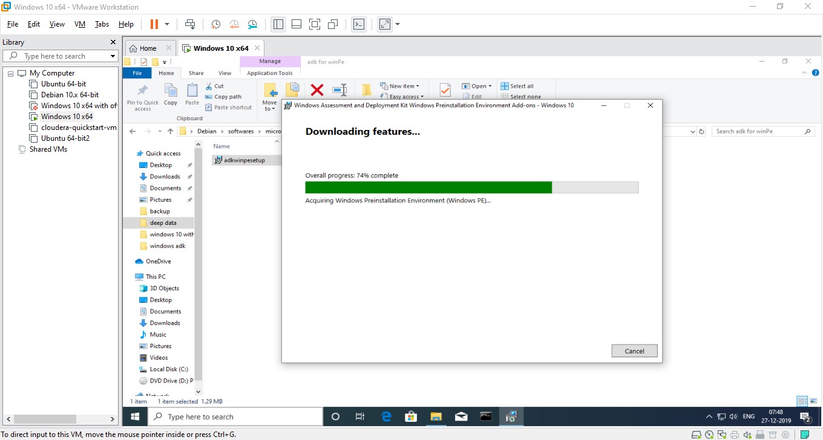Open the Application Tools ribbon tab
The width and height of the screenshot is (823, 440).
[270, 73]
